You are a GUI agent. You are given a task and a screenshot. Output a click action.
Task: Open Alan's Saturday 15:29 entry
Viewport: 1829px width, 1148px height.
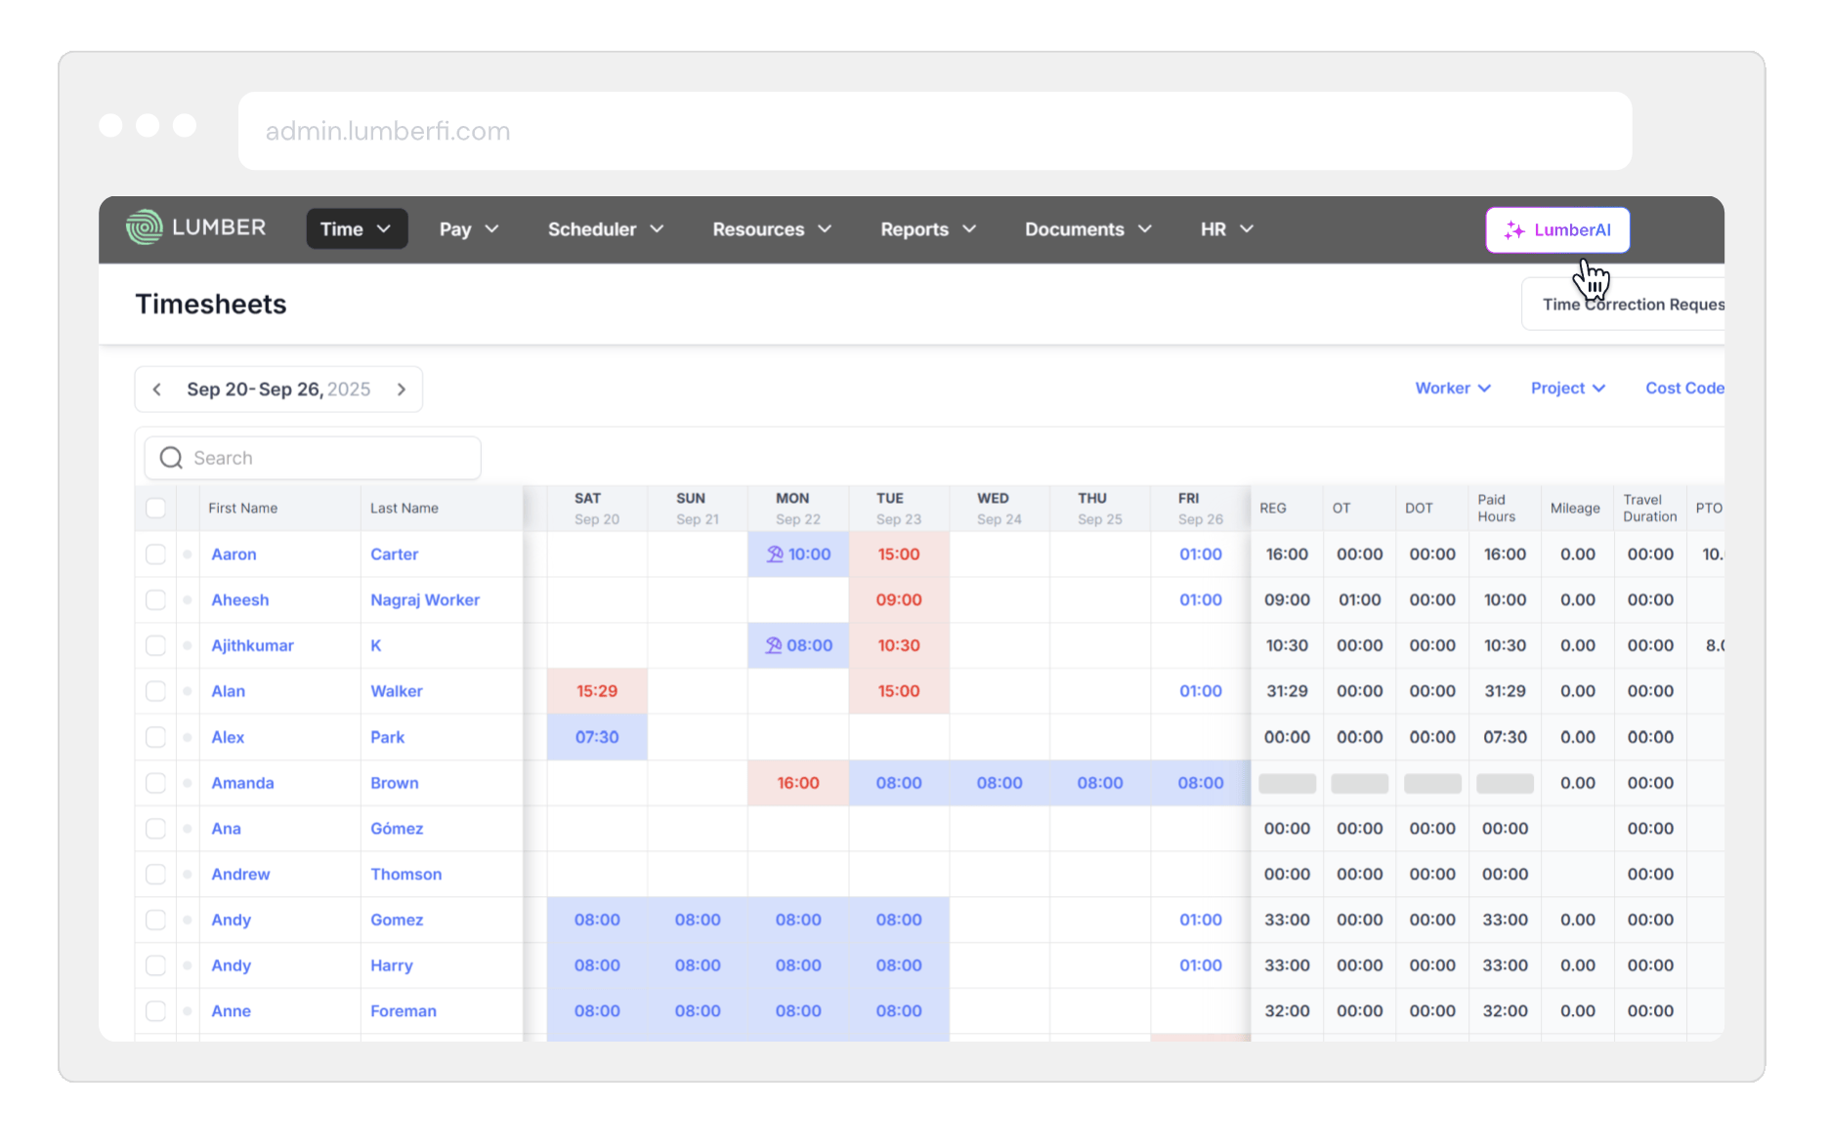(597, 691)
